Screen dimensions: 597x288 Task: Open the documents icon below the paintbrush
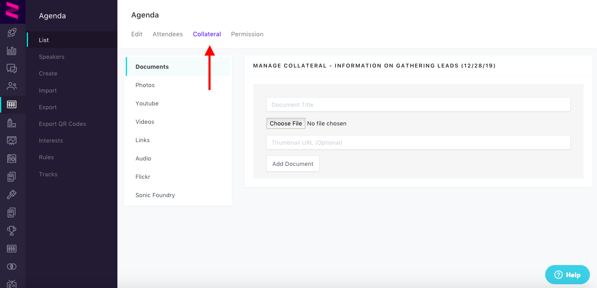[12, 212]
